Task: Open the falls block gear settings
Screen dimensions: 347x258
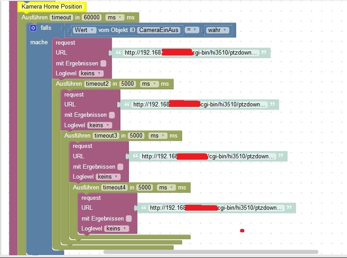Action: tap(33, 28)
